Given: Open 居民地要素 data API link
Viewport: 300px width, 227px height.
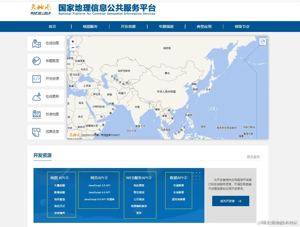Looking at the screenshot, I should 178,199.
